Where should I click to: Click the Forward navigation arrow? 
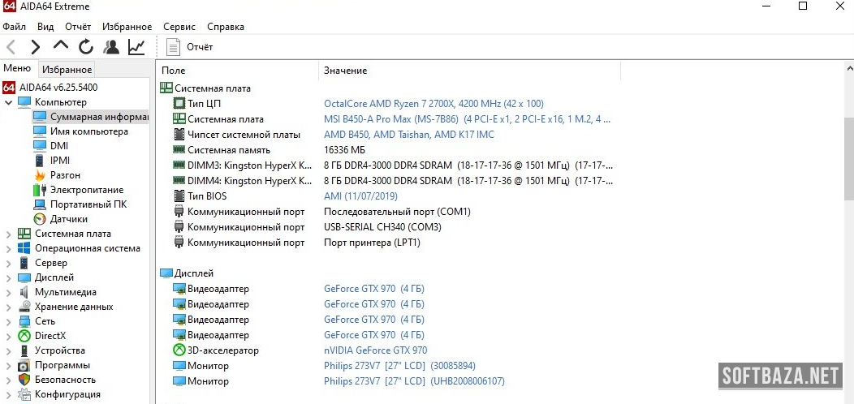tap(35, 47)
